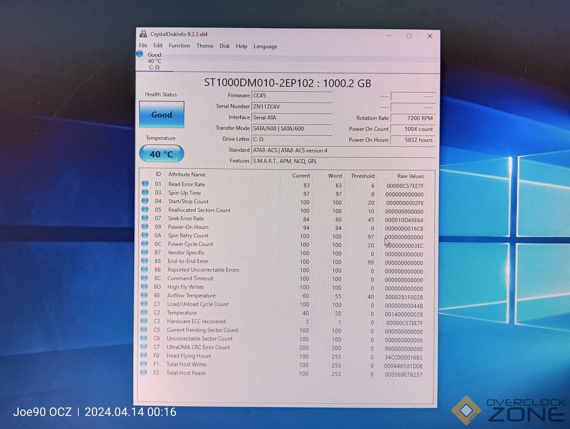Click the status orb for attribute C2 Temperature
Image resolution: width=570 pixels, height=429 pixels.
pos(144,312)
